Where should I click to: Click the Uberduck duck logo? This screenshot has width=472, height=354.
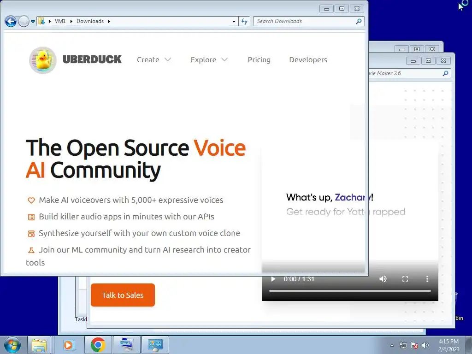[x=43, y=60]
